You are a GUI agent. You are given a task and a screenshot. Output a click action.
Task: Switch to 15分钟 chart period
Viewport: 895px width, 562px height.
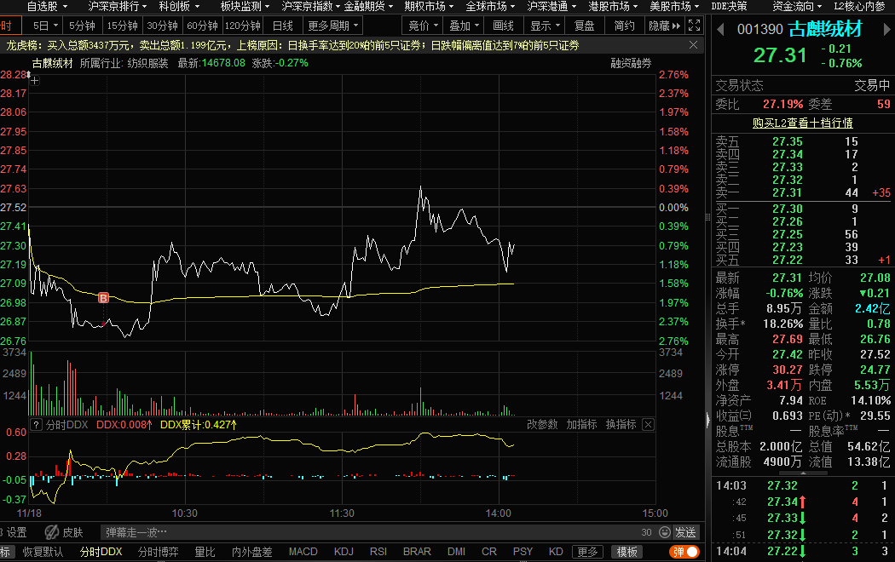coord(122,26)
